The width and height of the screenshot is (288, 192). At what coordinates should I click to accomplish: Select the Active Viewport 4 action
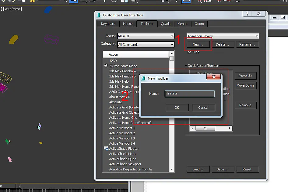click(x=122, y=143)
